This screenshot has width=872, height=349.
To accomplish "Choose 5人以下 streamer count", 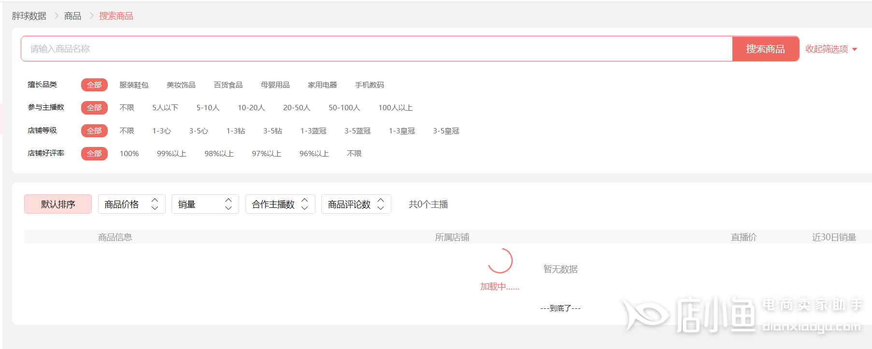I will coord(165,108).
